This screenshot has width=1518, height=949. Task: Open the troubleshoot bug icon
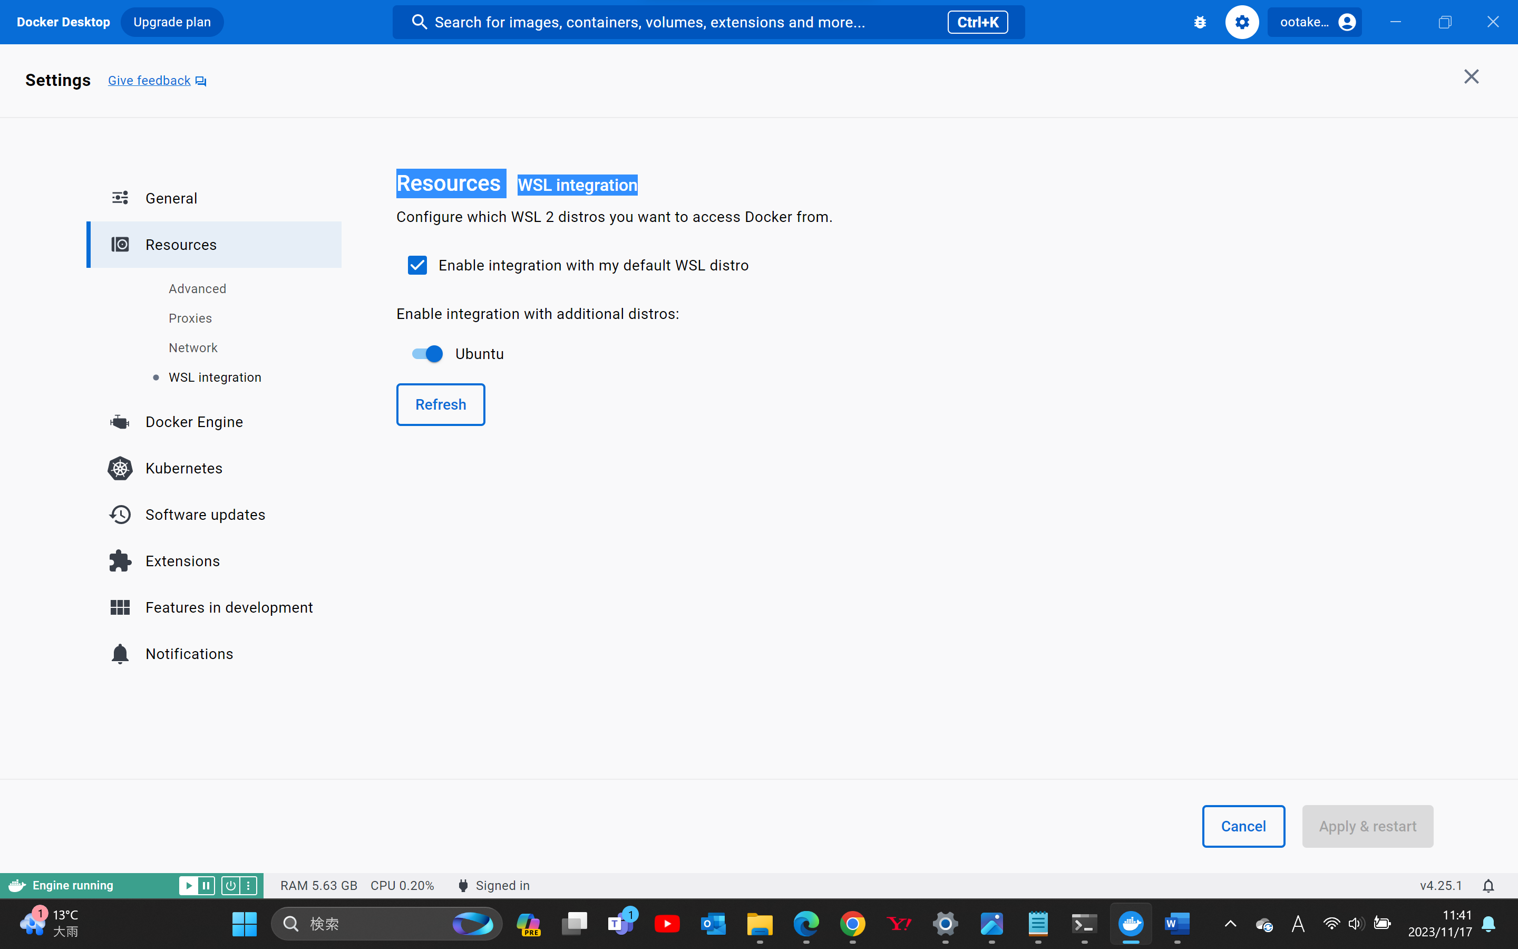pyautogui.click(x=1200, y=22)
